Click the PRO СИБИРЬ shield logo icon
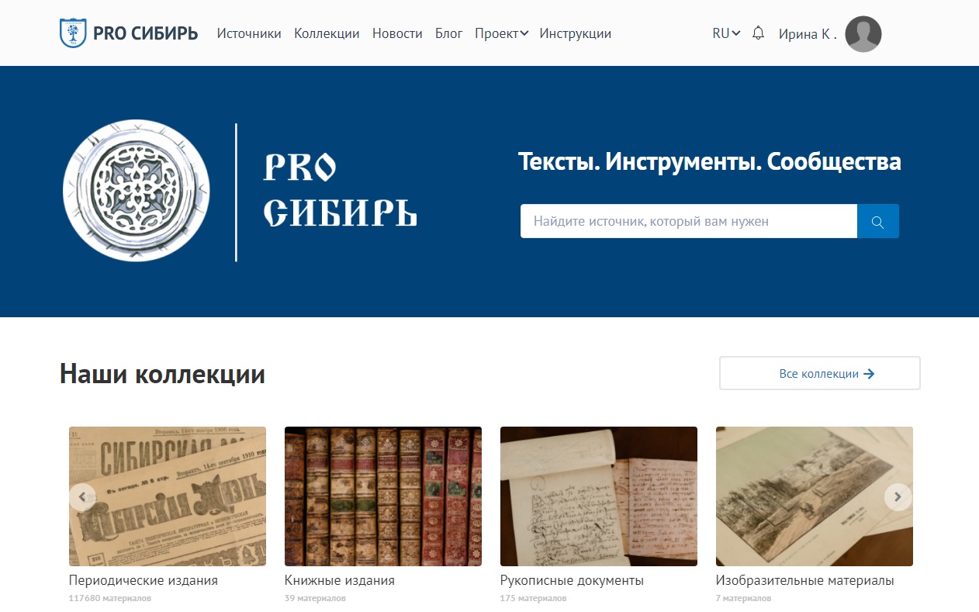979x612 pixels. pyautogui.click(x=73, y=33)
